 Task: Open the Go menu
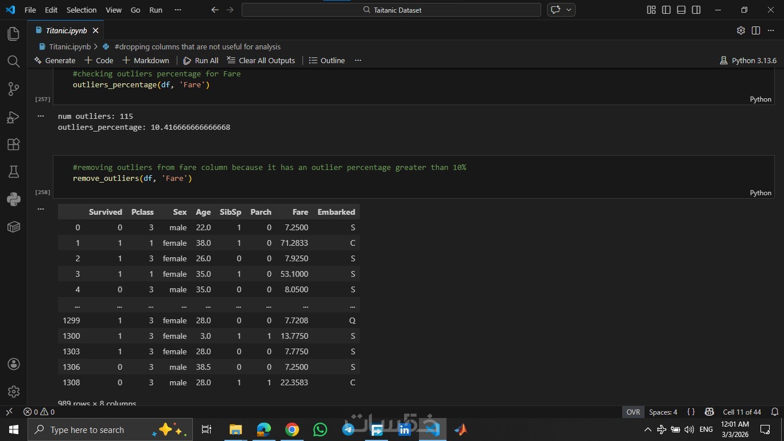pyautogui.click(x=135, y=10)
